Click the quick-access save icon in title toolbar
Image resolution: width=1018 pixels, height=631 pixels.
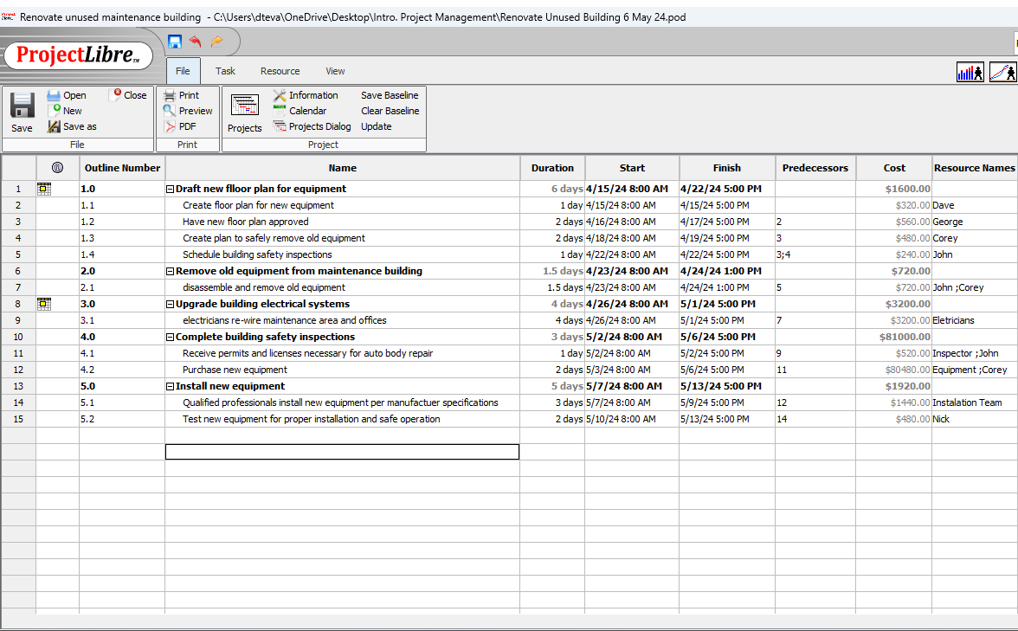175,42
